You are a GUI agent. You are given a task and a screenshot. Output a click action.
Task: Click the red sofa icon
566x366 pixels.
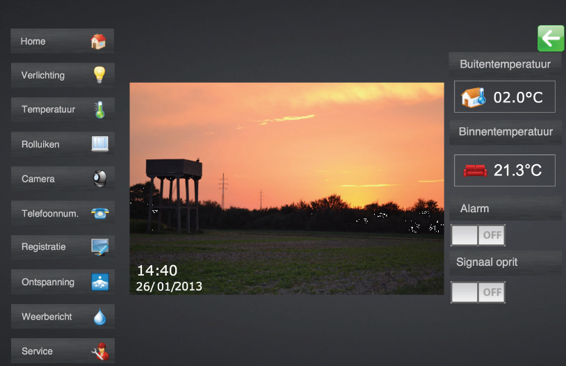(475, 170)
